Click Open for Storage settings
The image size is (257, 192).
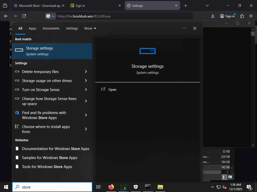click(112, 89)
